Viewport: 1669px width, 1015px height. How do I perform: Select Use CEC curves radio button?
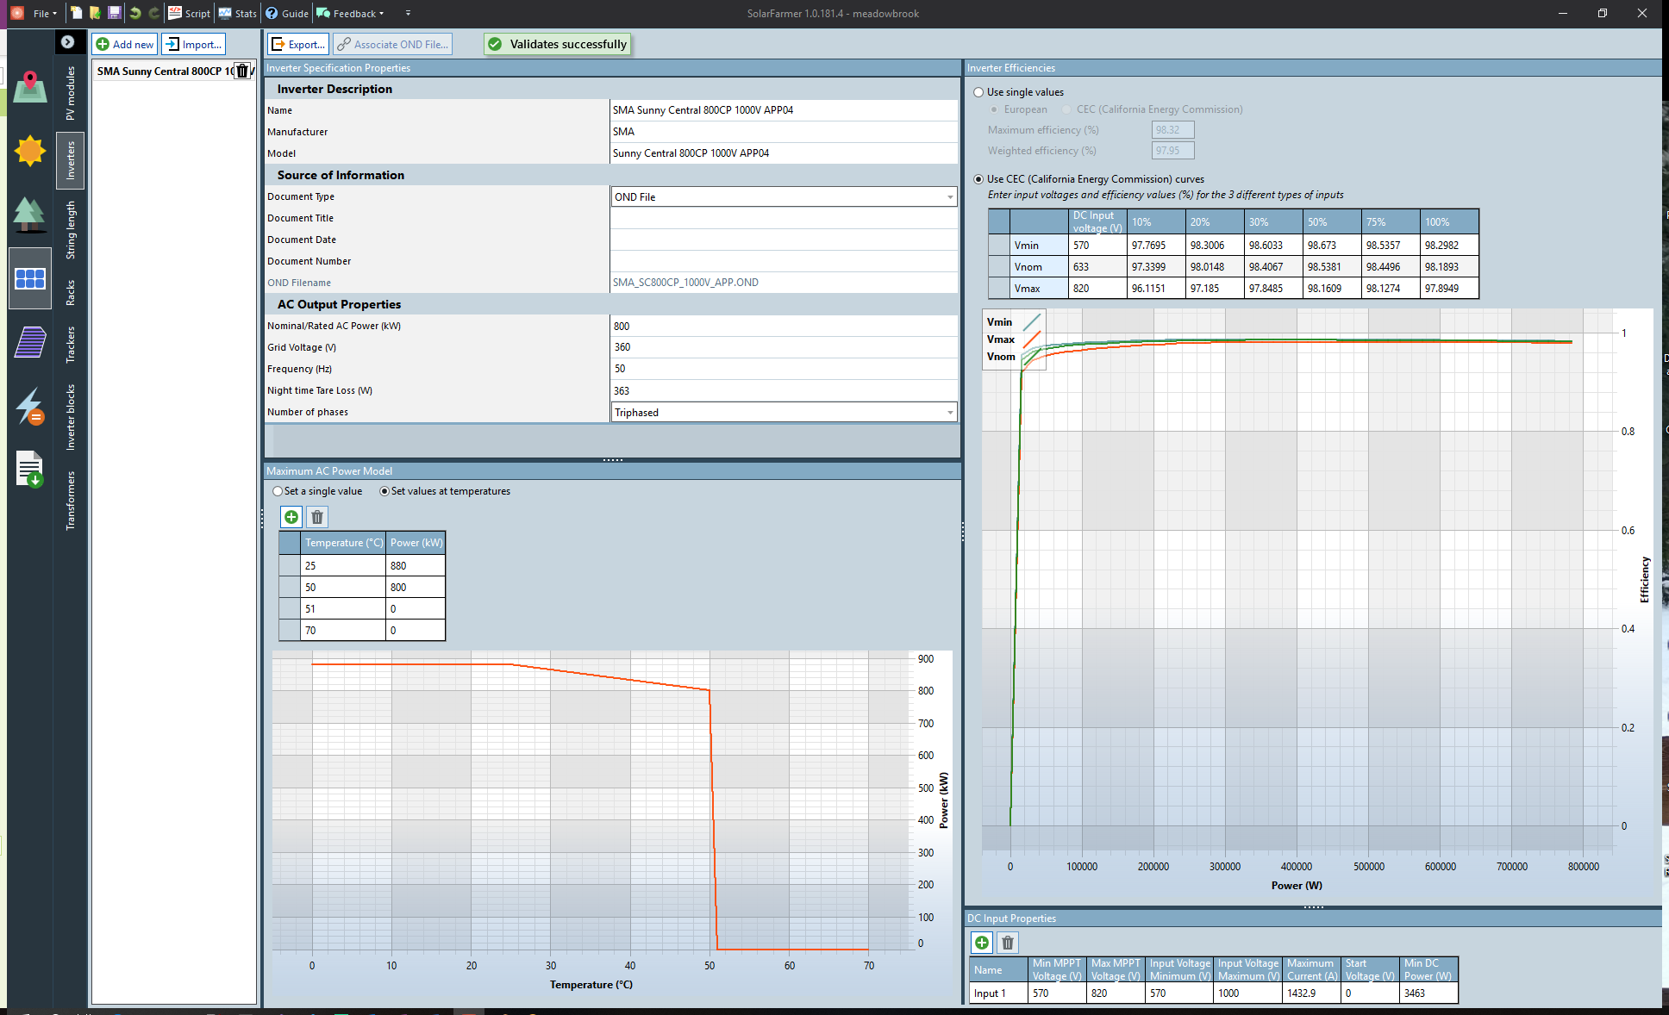[978, 178]
